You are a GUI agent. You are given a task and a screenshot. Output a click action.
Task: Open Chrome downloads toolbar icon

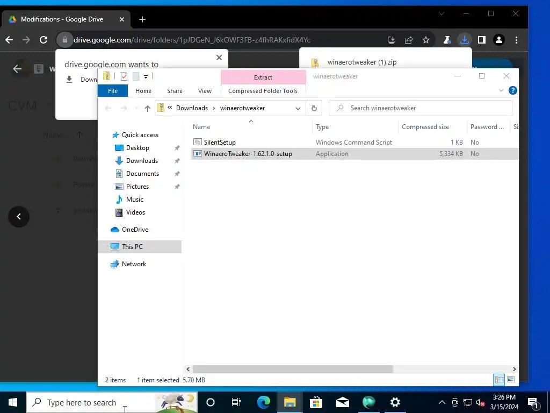click(465, 40)
